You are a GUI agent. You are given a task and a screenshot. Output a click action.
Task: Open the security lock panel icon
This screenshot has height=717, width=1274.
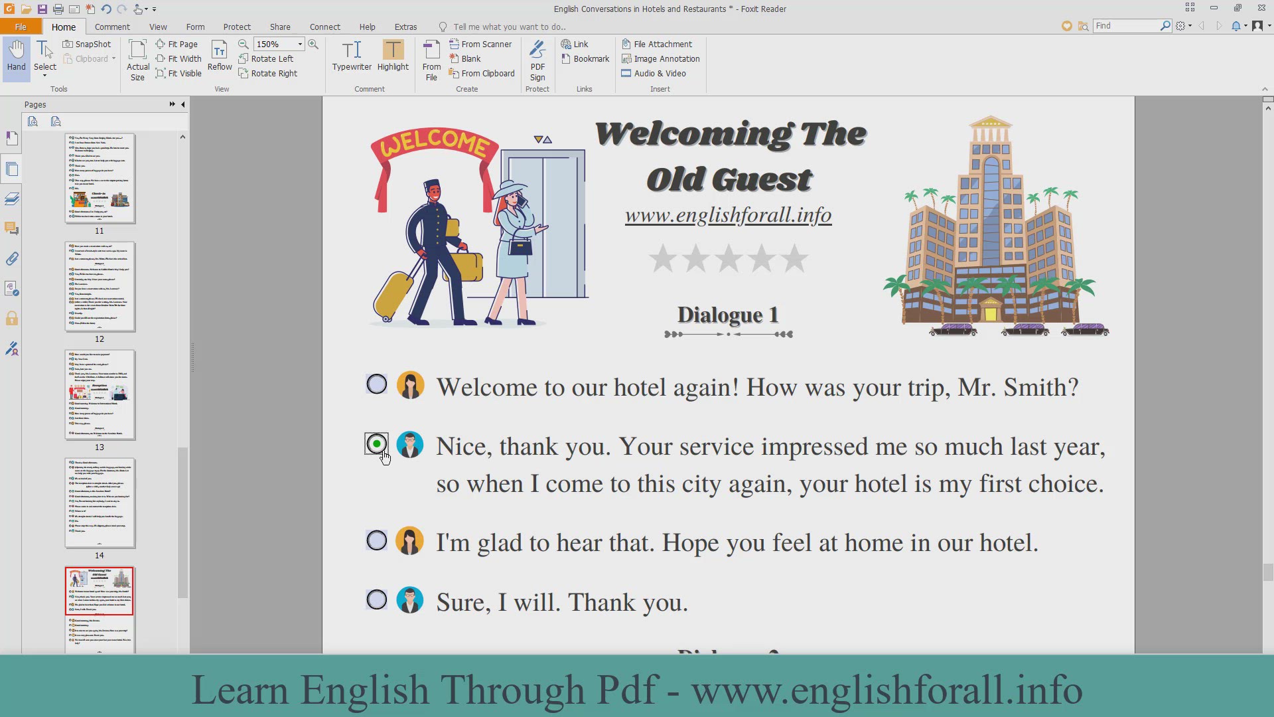pyautogui.click(x=12, y=319)
